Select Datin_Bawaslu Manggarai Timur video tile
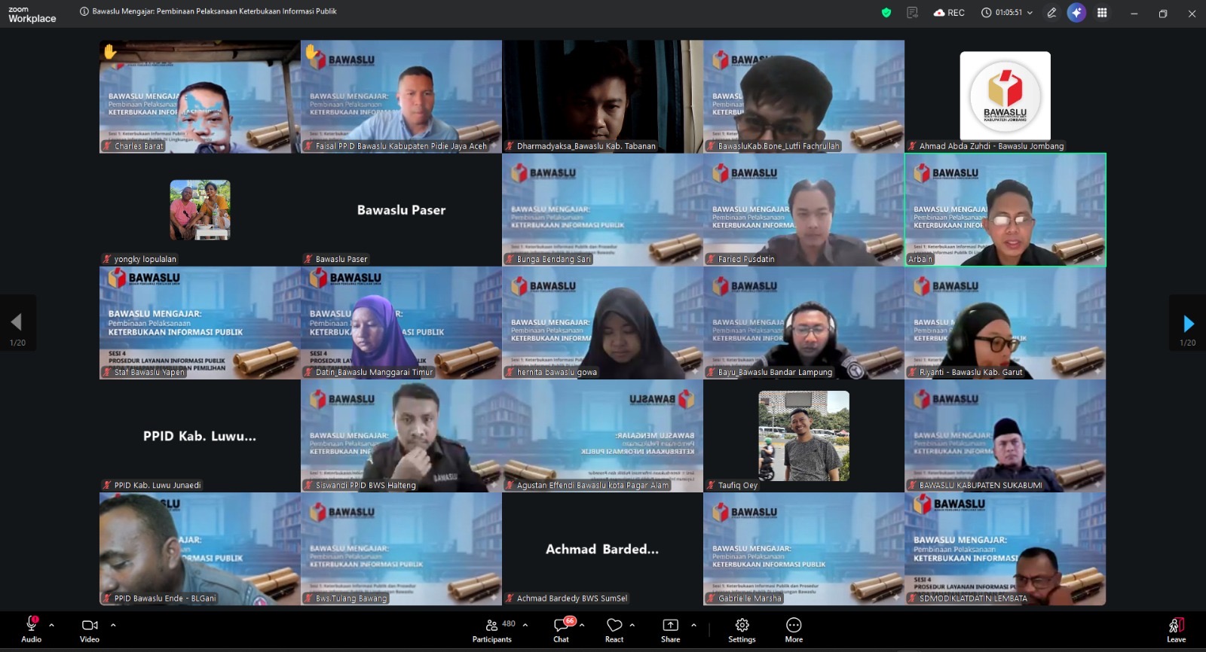The height and width of the screenshot is (652, 1206). pos(402,323)
